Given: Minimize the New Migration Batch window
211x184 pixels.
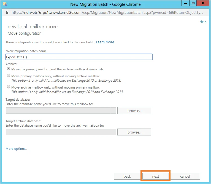Looking at the screenshot, I should click(185, 3).
